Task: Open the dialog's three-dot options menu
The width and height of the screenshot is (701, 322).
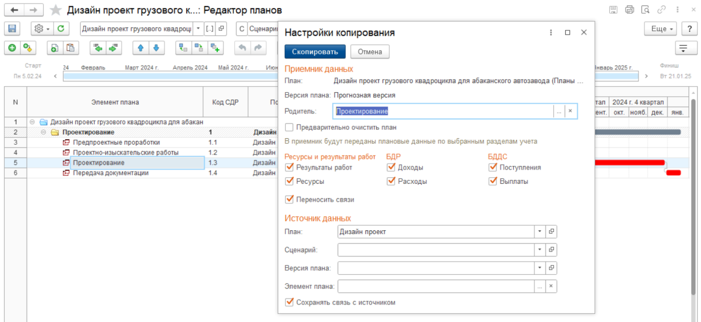Action: tap(551, 32)
